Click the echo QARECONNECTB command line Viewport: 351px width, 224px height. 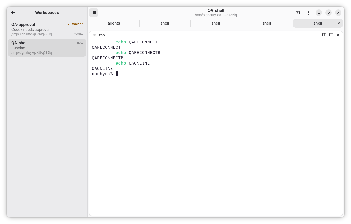(138, 53)
